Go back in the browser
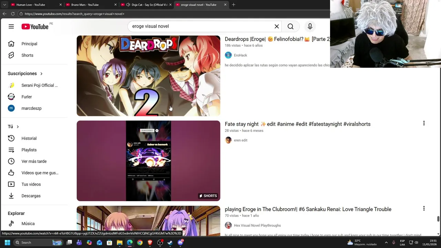 pos(4,14)
